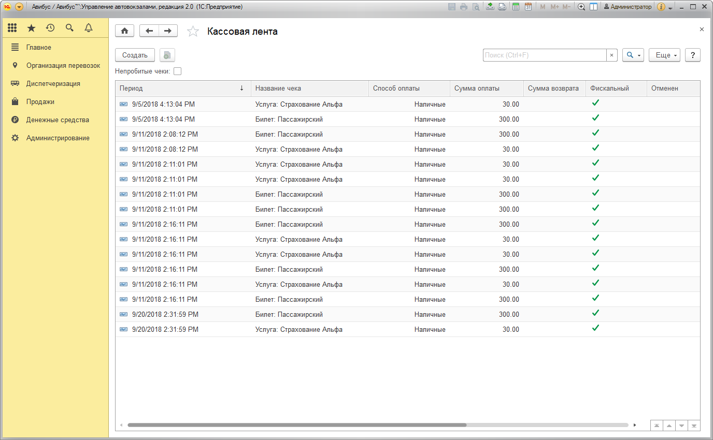Expand the 1C main menu dropdown arrow
The image size is (713, 440).
point(19,7)
